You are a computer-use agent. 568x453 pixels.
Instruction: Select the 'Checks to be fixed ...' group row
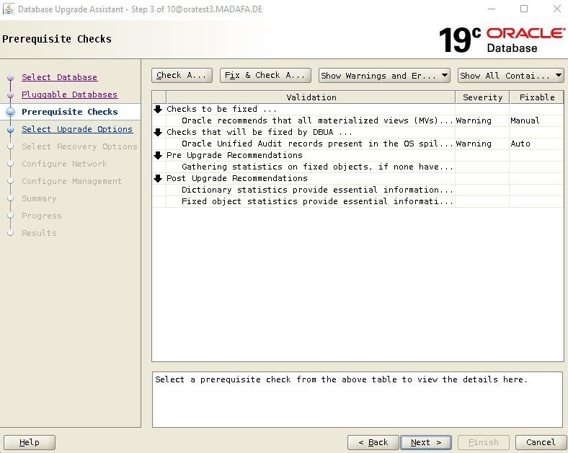coord(358,109)
